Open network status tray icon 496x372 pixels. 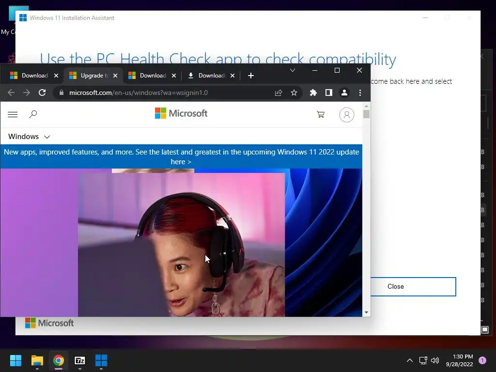(x=423, y=360)
